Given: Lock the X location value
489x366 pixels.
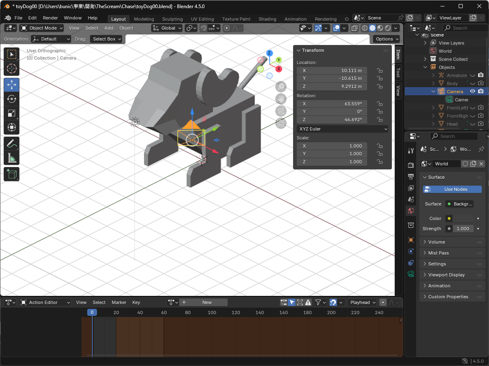Looking at the screenshot, I should click(x=380, y=71).
